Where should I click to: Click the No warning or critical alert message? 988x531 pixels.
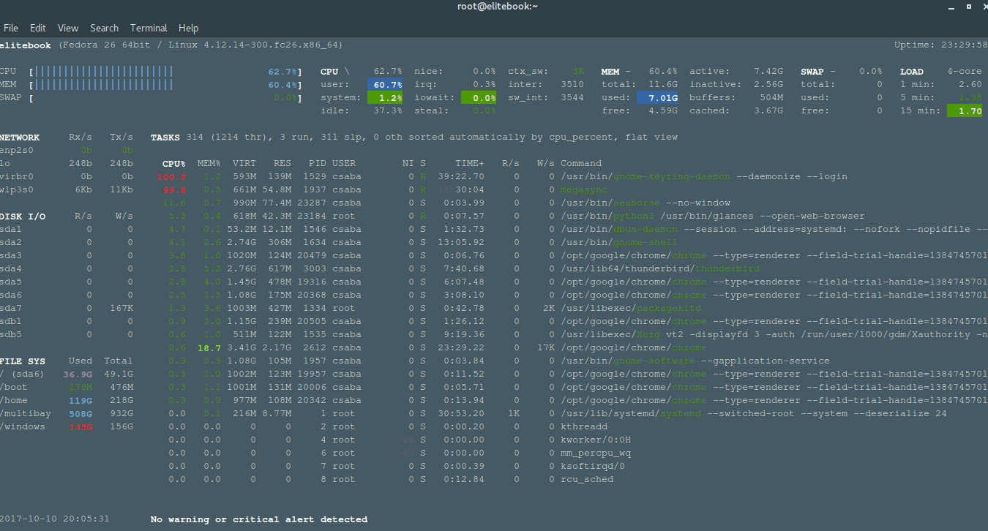259,519
